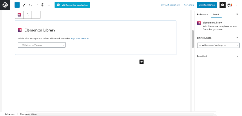Undo the last change
Image resolution: width=242 pixels, height=116 pixels.
30,5
